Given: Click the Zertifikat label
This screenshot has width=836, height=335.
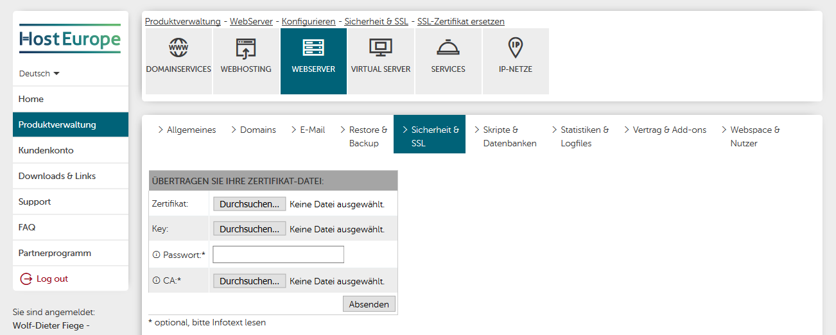Looking at the screenshot, I should 170,204.
